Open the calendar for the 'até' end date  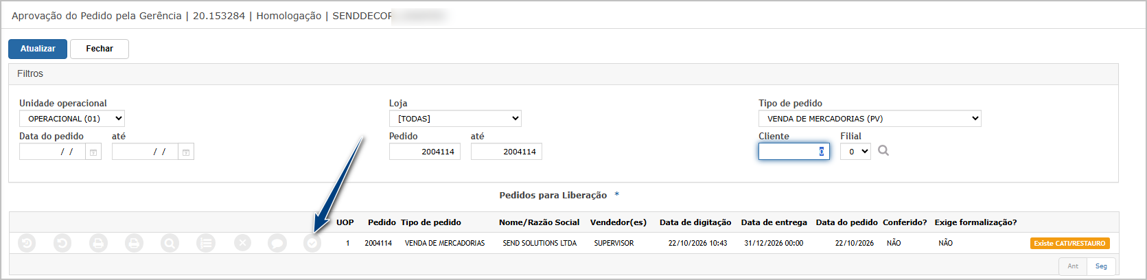coord(186,152)
